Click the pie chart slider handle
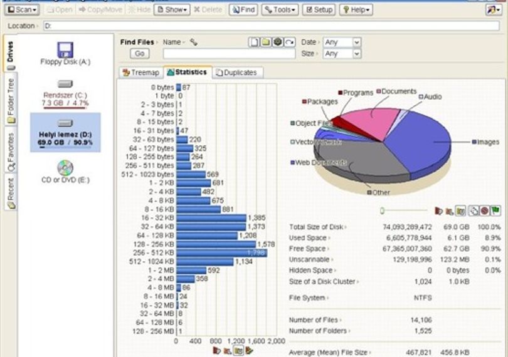The image size is (508, 357). pos(382,210)
